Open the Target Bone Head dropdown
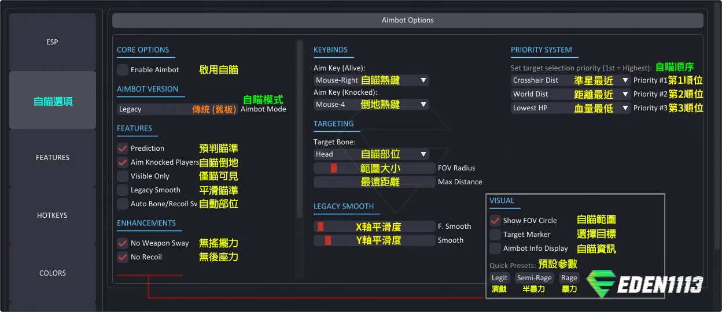 pos(371,154)
